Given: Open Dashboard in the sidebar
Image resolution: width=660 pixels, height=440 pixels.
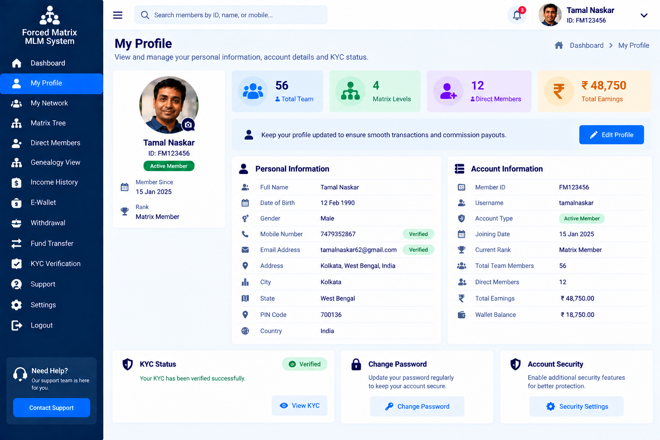Looking at the screenshot, I should coord(52,63).
